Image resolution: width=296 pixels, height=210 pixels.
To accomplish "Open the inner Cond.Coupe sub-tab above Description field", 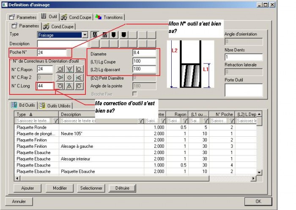I will [58, 27].
